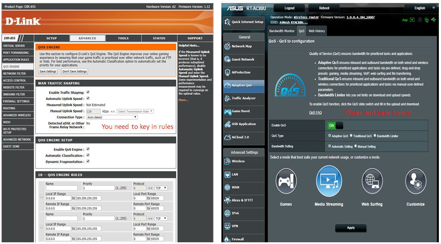Select Bandwidth Limiter radio button
This screenshot has width=441, height=244.
375,135
